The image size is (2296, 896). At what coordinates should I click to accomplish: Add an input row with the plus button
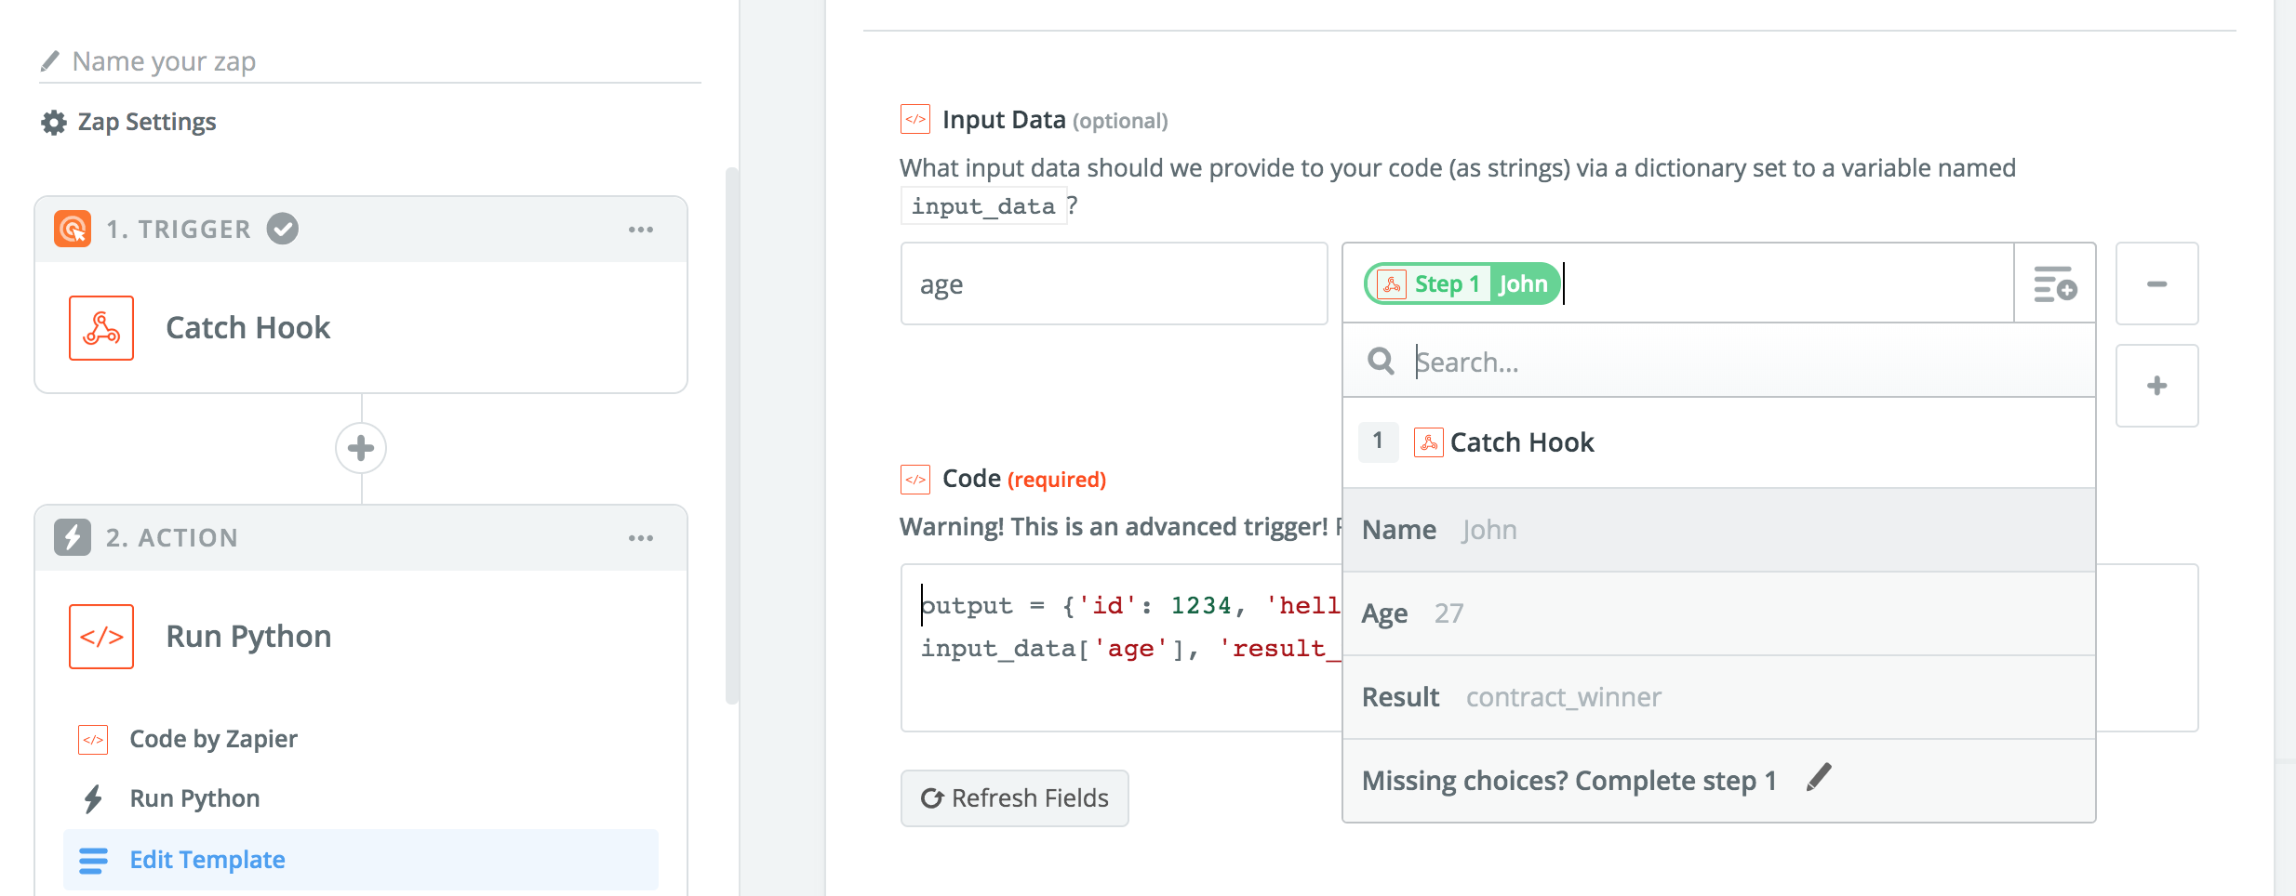click(2157, 386)
